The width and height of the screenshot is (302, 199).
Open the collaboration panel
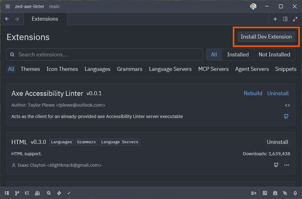click(37, 193)
